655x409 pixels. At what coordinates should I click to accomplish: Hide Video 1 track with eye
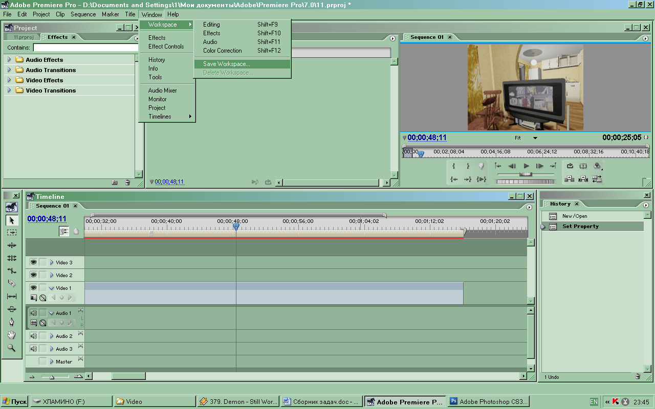[x=33, y=288]
